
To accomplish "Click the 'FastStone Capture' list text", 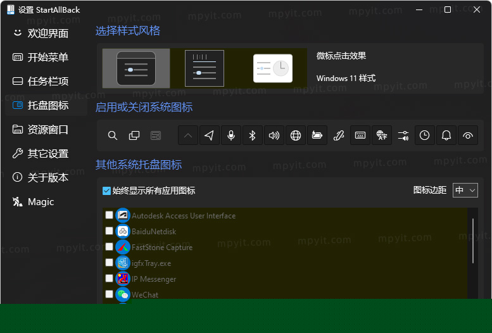I will pyautogui.click(x=162, y=248).
